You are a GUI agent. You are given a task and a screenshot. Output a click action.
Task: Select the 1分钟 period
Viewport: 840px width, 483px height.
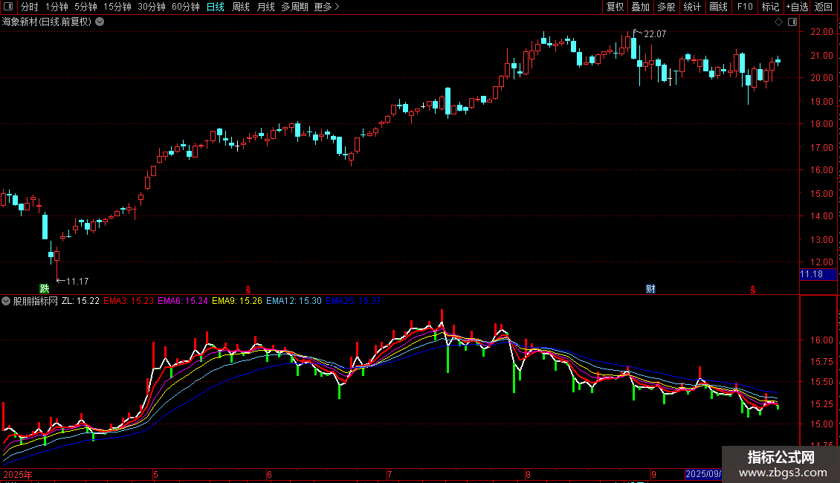coord(56,7)
